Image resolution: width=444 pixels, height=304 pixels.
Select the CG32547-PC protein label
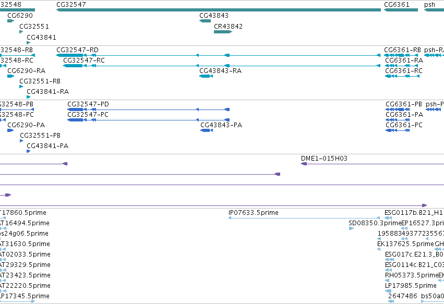click(x=88, y=115)
